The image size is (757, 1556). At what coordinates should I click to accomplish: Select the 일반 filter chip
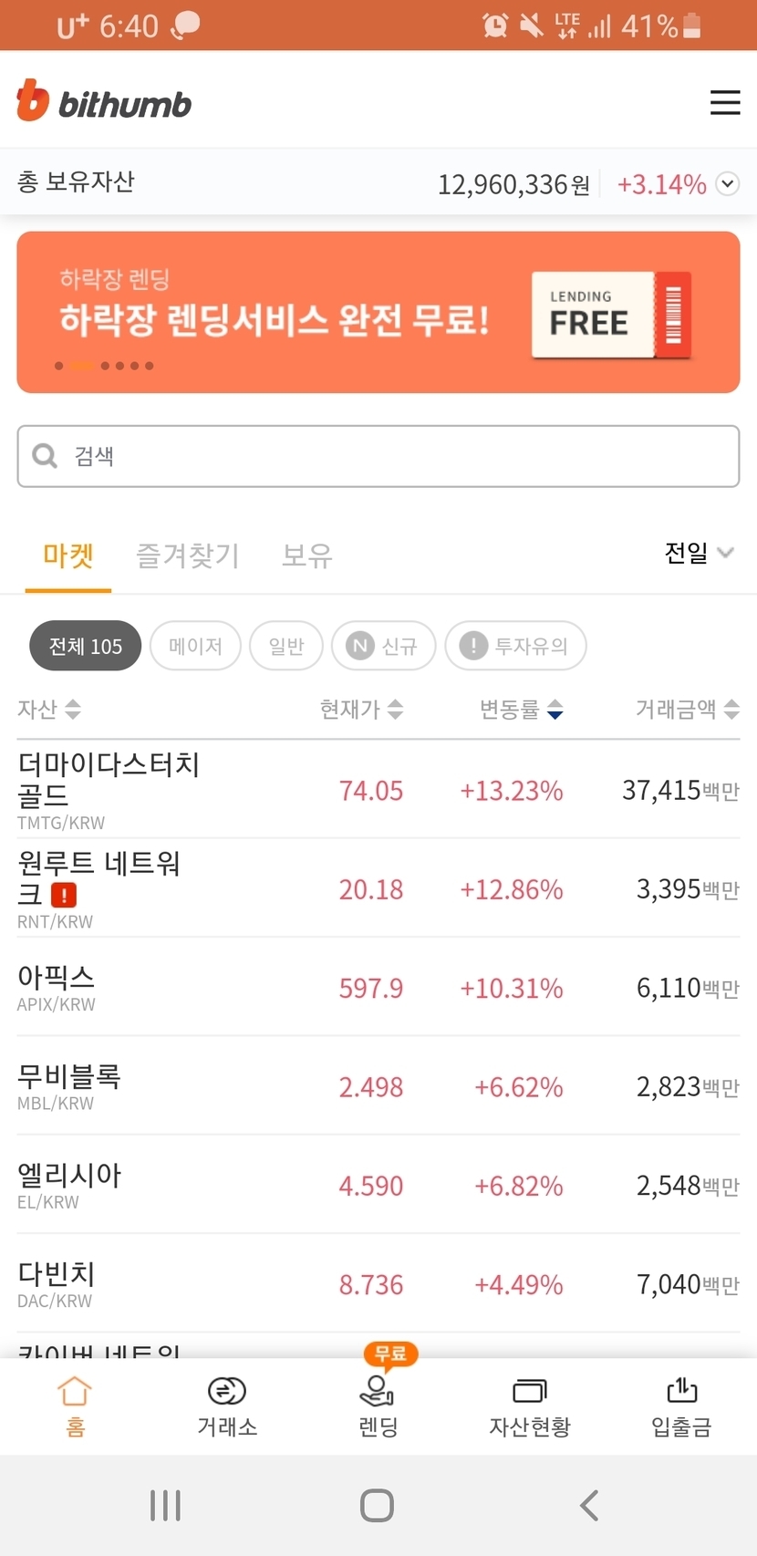(286, 646)
